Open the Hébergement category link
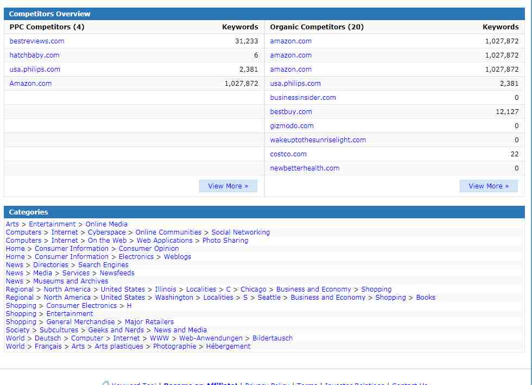This screenshot has width=532, height=385. pyautogui.click(x=229, y=346)
